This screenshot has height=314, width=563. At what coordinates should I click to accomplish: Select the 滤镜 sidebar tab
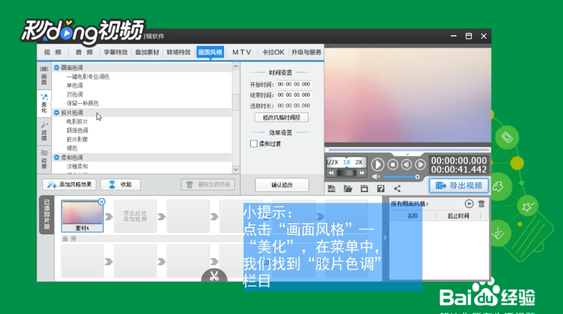[x=44, y=132]
